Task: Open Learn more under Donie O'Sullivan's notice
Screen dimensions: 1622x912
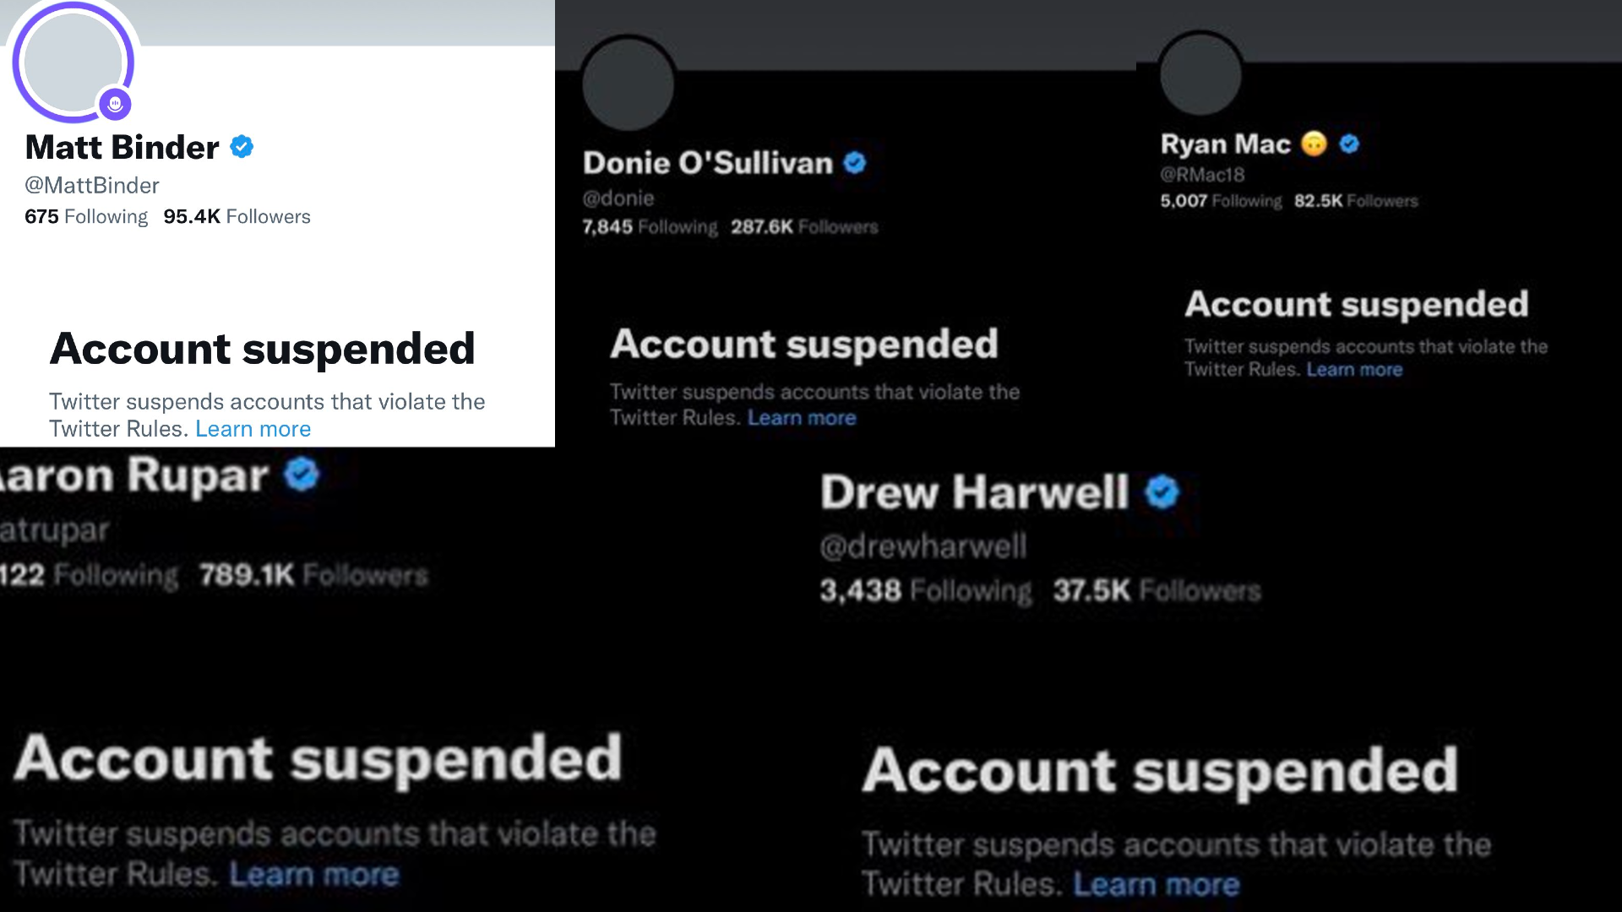Action: (801, 416)
